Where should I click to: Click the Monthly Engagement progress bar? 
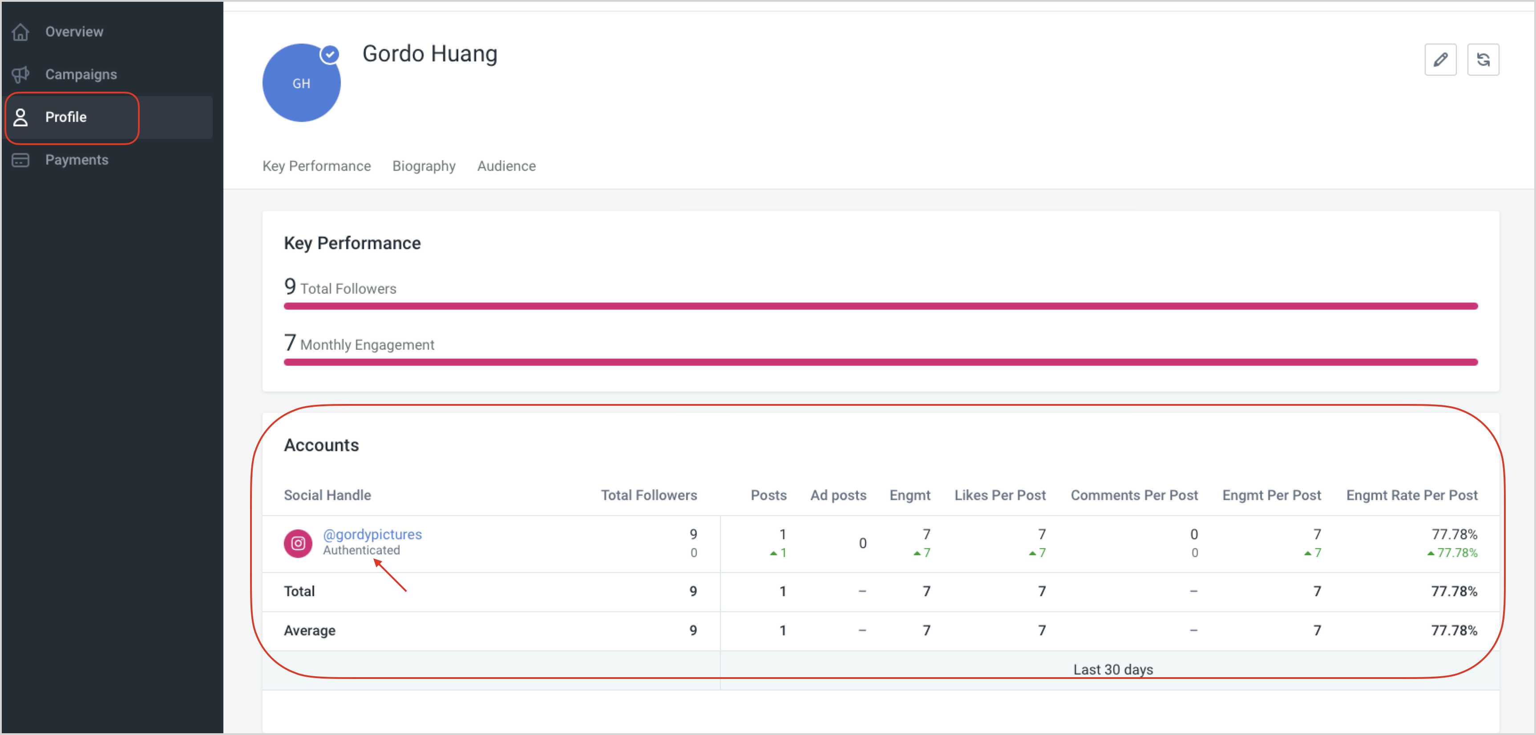click(x=881, y=362)
